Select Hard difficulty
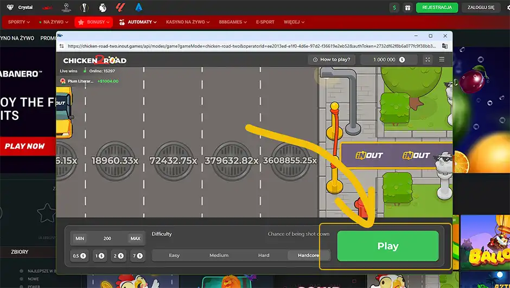The image size is (510, 288). pyautogui.click(x=264, y=255)
